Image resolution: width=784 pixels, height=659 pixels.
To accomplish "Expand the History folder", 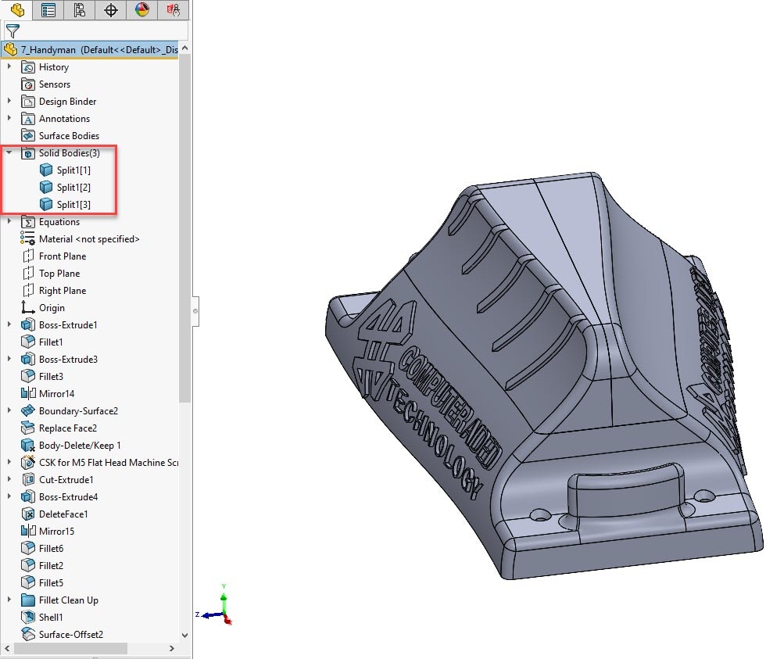I will click(9, 66).
